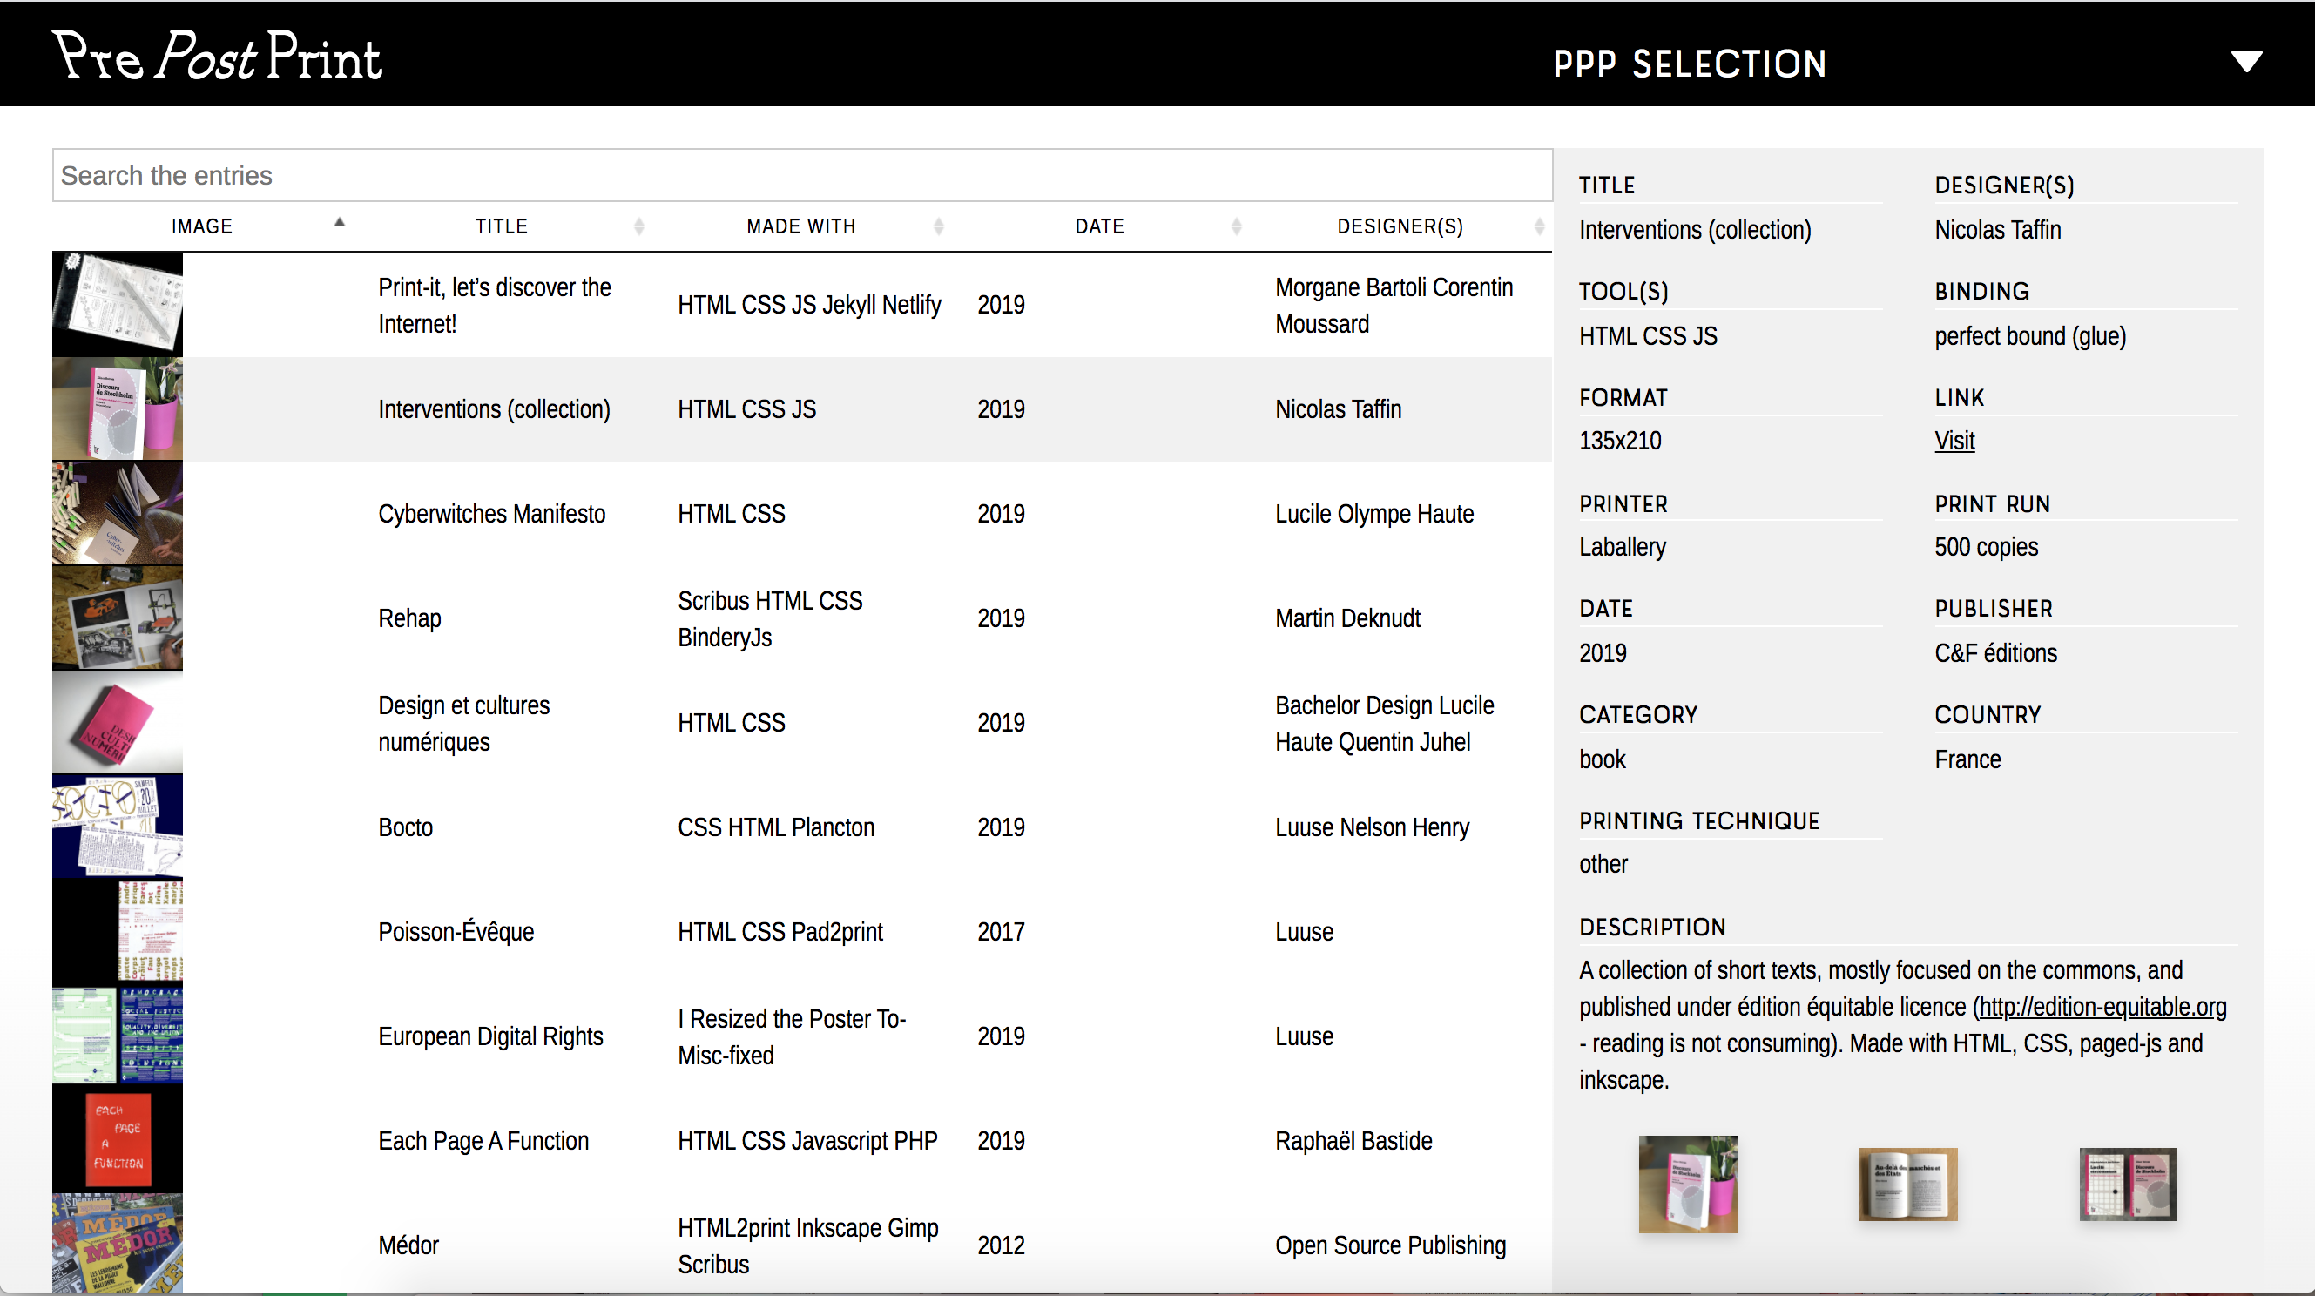Open the pink book with plant thumbnail
The height and width of the screenshot is (1296, 2315).
(x=1688, y=1184)
